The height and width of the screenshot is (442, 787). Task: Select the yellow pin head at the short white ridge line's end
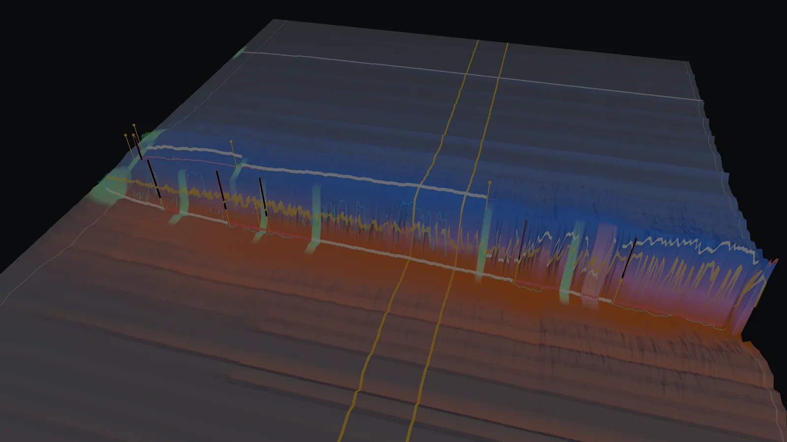[x=231, y=142]
